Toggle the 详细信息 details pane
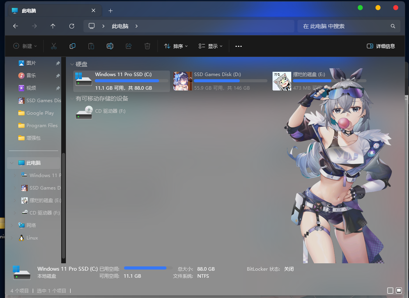 click(381, 46)
